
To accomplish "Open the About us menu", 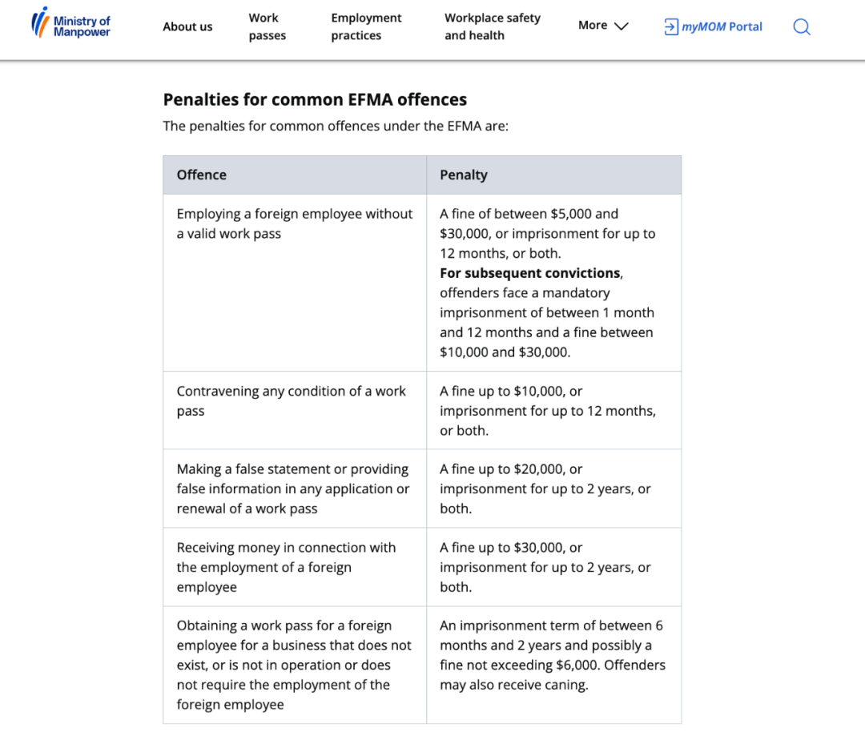I will pos(187,26).
